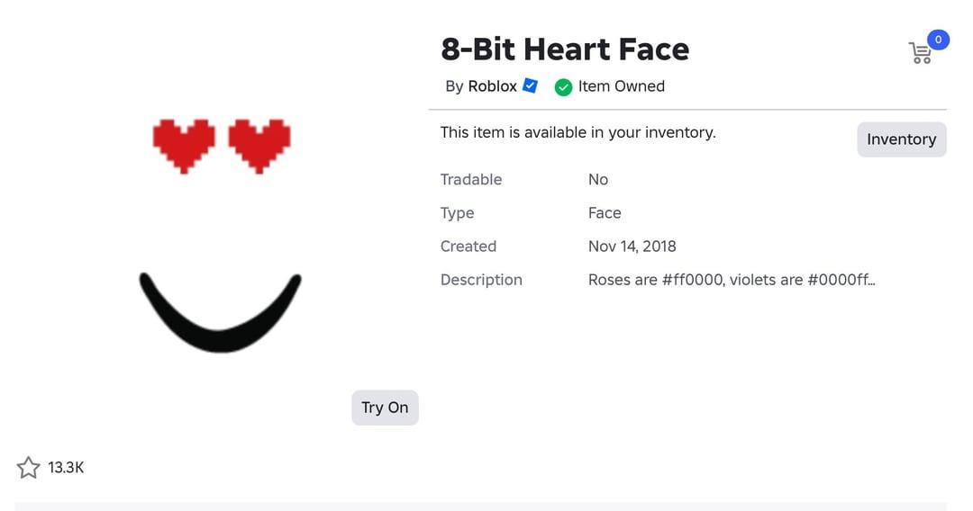Click the blue verified badge beside Roblox
The height and width of the screenshot is (511, 973).
(531, 85)
